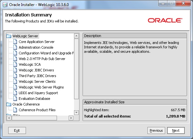This screenshot has width=193, height=139.
Task: Select Oracle Coherence tree node
Action: pos(26,104)
